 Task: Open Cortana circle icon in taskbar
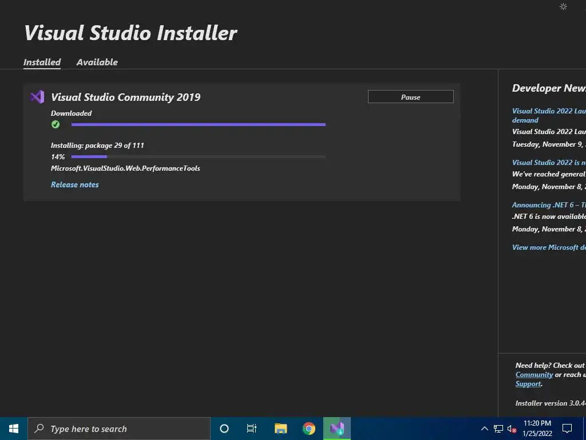(224, 429)
